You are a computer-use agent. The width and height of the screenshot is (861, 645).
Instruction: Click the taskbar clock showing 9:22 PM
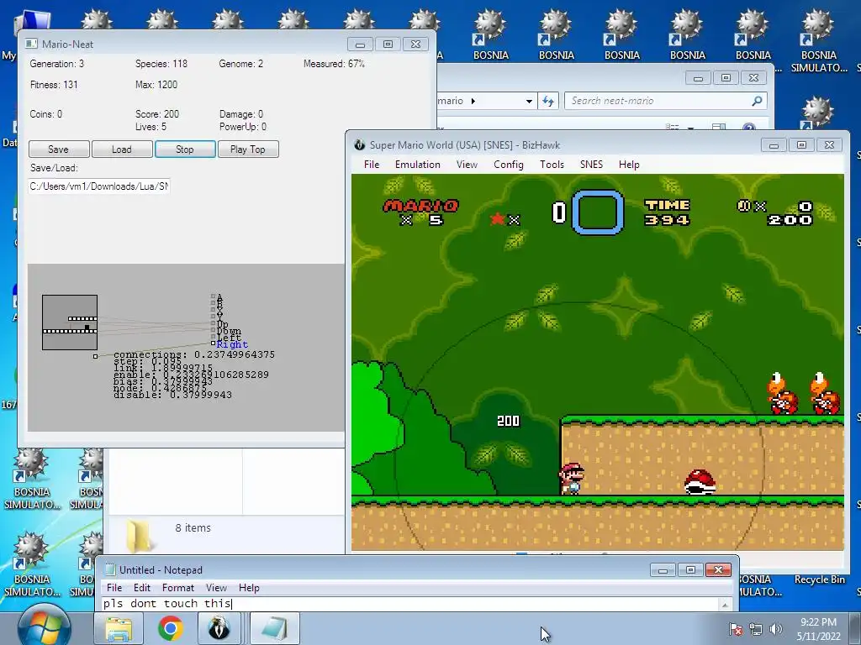(x=818, y=629)
